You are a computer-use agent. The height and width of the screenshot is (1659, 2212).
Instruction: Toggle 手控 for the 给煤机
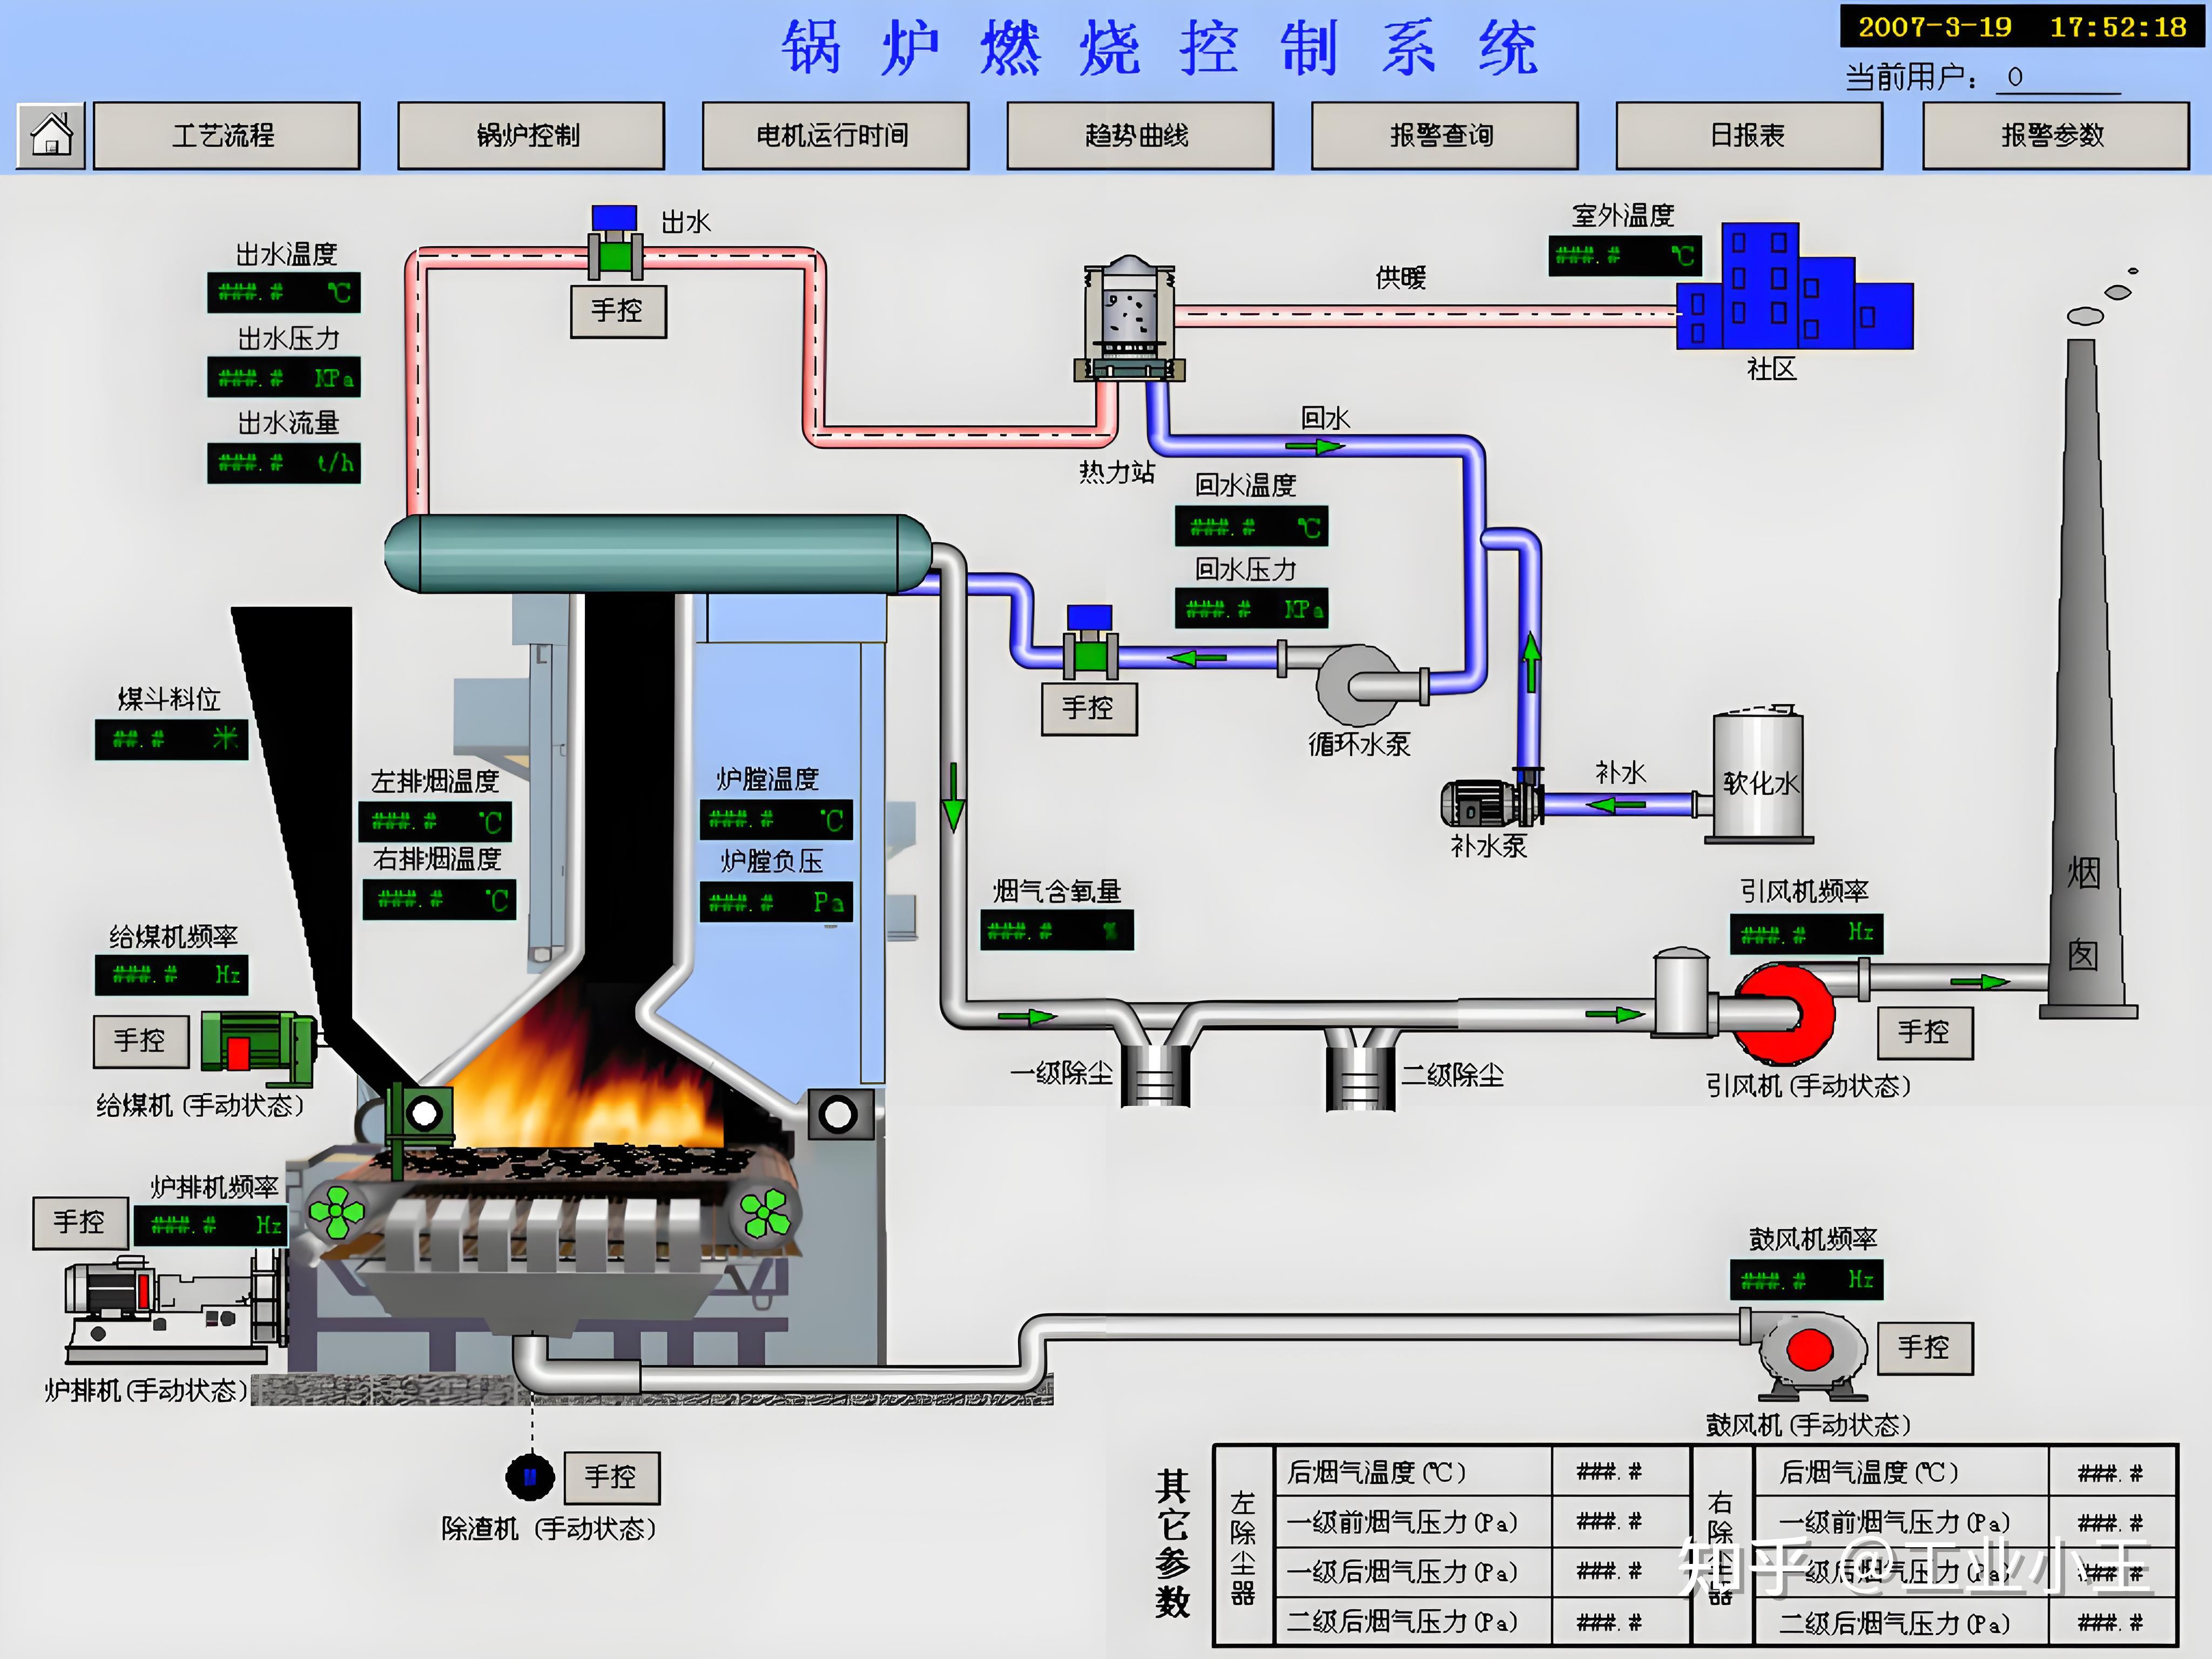click(x=141, y=1041)
